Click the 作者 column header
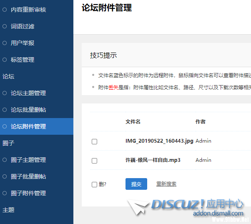This screenshot has width=251, height=224. click(200, 122)
